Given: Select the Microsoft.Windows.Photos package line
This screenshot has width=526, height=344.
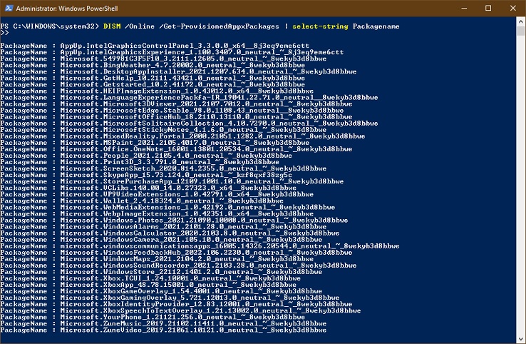Looking at the screenshot, I should click(x=174, y=220).
